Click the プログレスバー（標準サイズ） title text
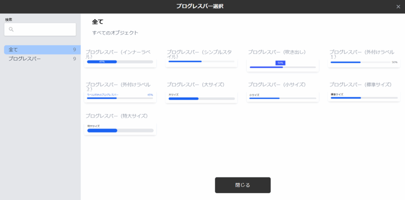The height and width of the screenshot is (200, 405). click(360, 85)
